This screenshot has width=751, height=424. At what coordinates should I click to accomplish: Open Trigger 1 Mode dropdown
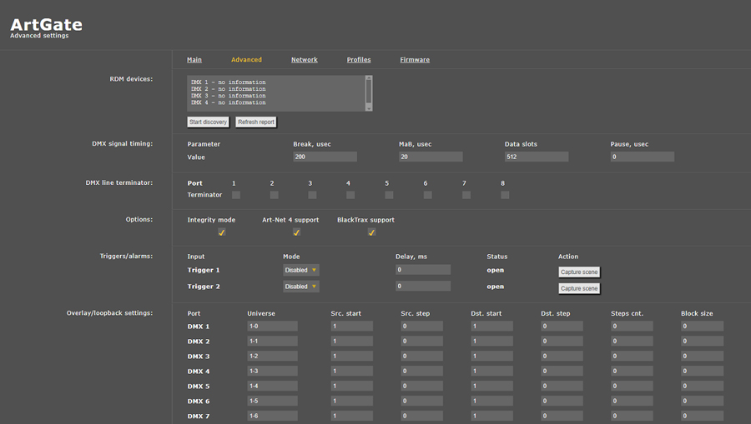tap(300, 270)
